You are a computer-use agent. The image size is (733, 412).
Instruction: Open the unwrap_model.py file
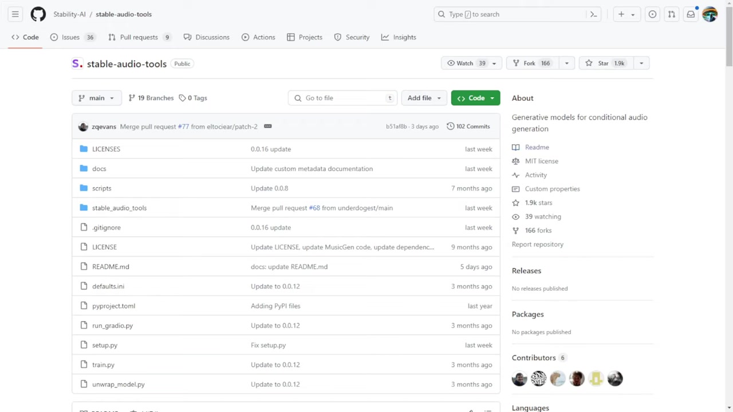(119, 385)
